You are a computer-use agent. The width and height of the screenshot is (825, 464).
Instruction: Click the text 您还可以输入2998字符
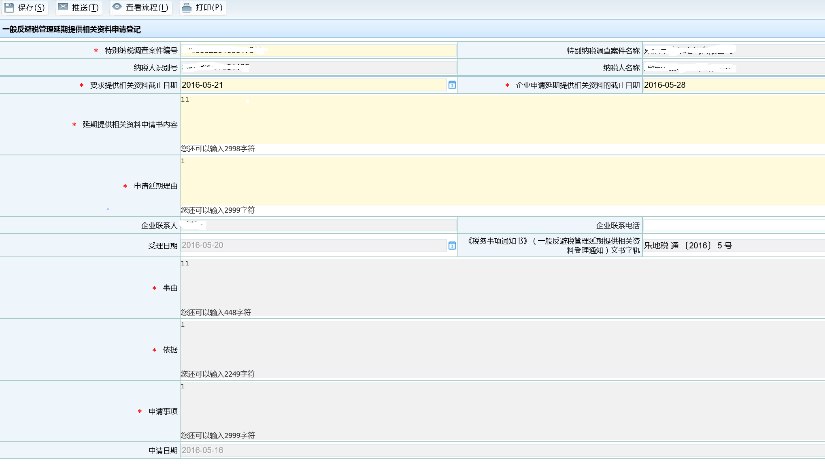(218, 148)
